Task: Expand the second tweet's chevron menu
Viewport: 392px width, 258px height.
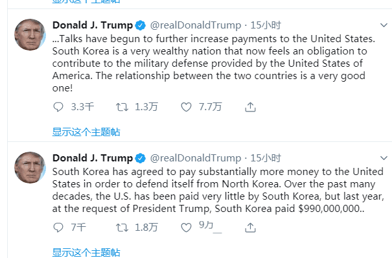Action: click(x=384, y=158)
